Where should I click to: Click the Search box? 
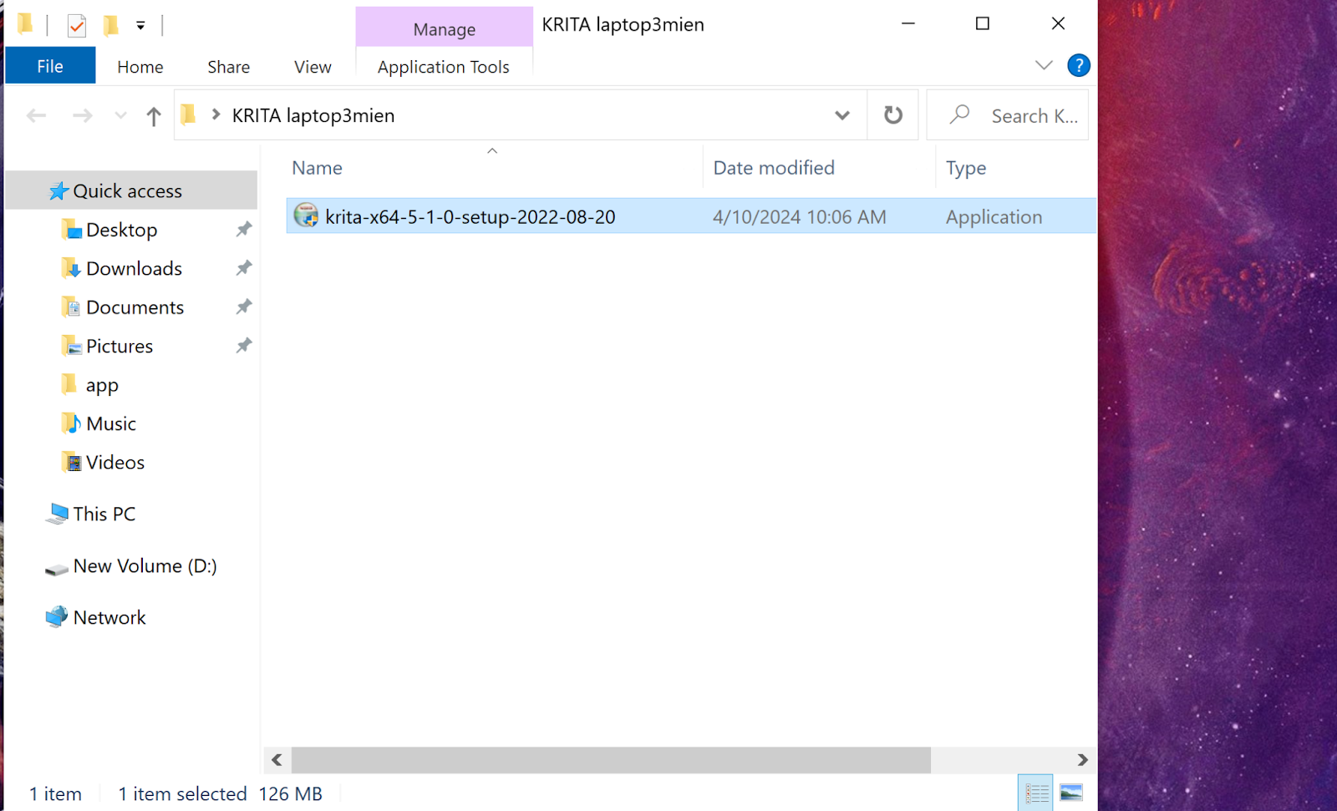1008,115
